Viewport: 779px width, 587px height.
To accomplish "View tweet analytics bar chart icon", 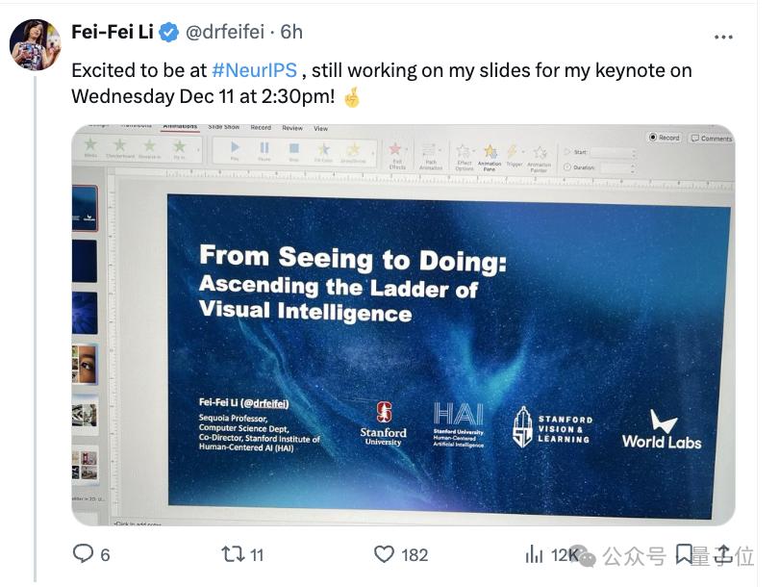I will pos(534,553).
